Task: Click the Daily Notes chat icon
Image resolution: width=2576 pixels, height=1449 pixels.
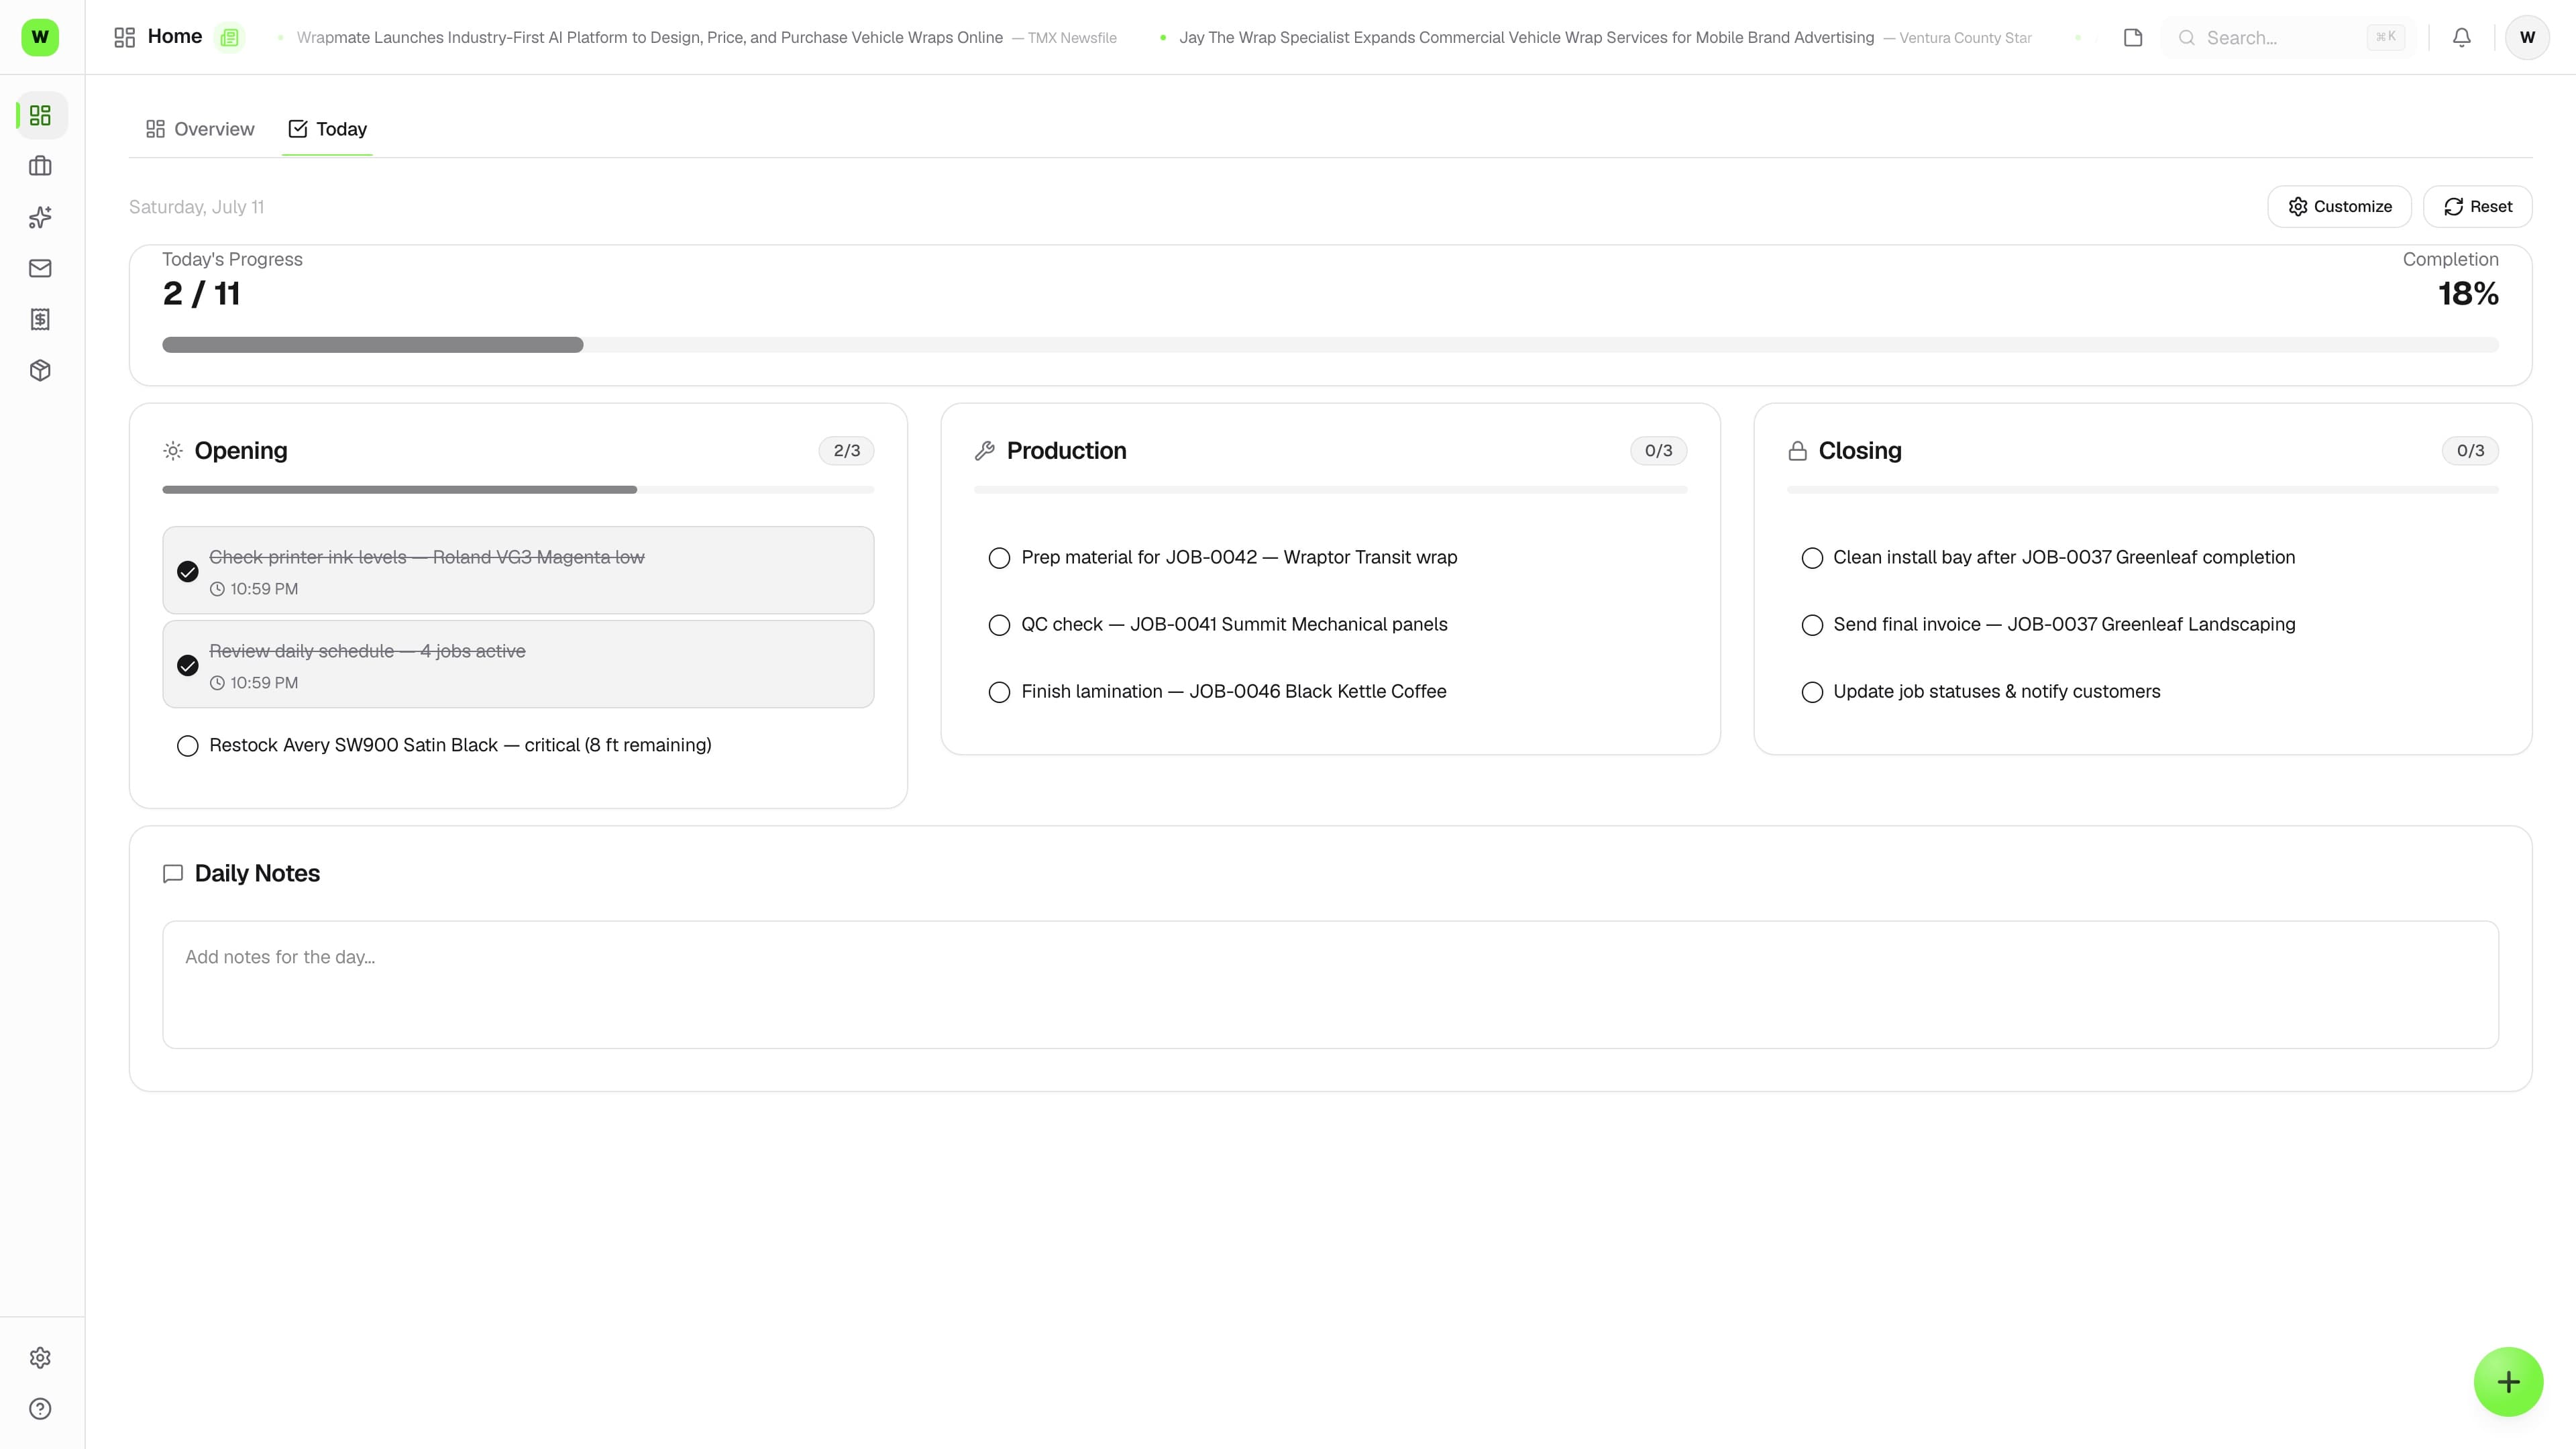Action: 173,874
